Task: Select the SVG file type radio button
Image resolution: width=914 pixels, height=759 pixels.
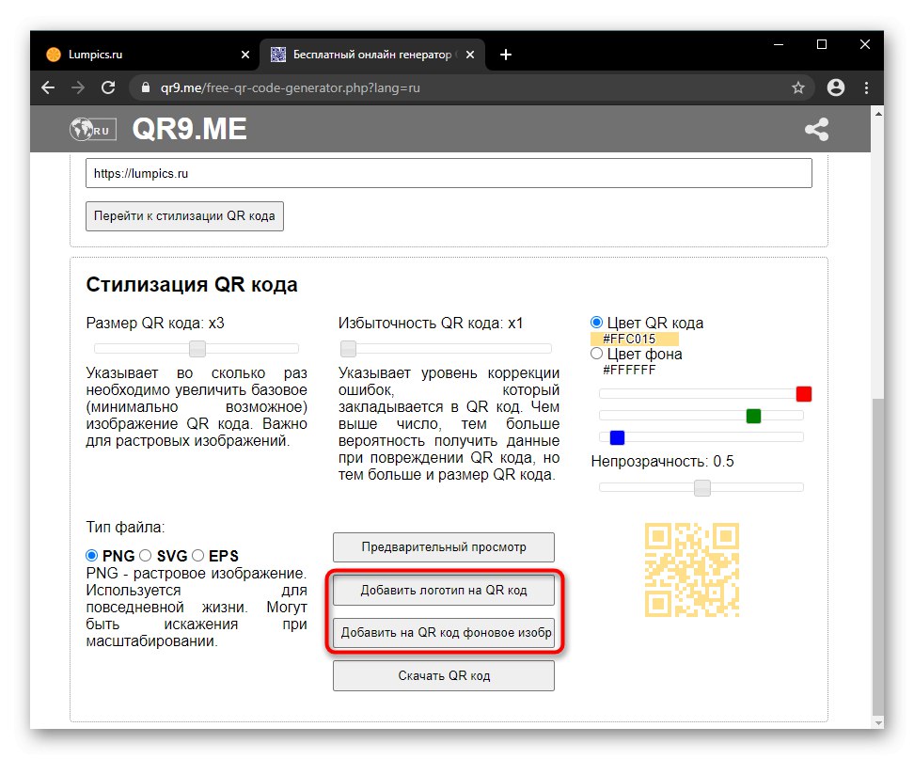Action: 145,556
